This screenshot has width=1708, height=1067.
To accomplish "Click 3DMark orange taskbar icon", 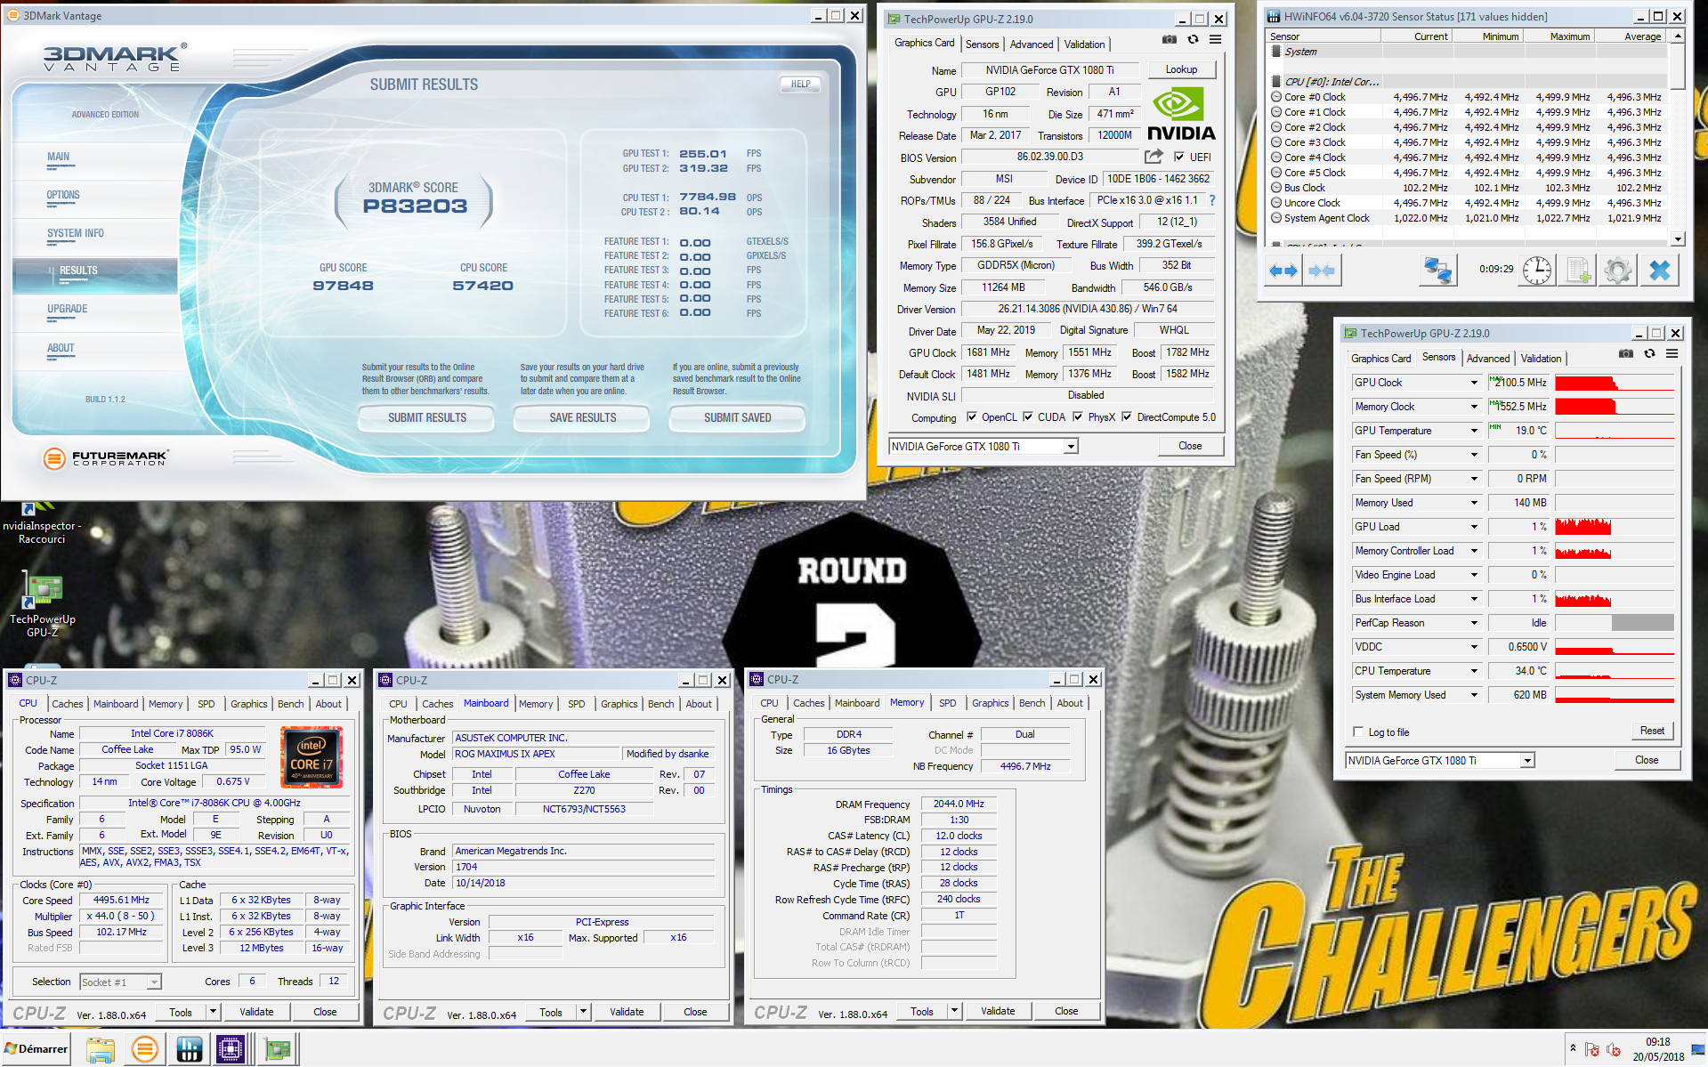I will (x=144, y=1050).
